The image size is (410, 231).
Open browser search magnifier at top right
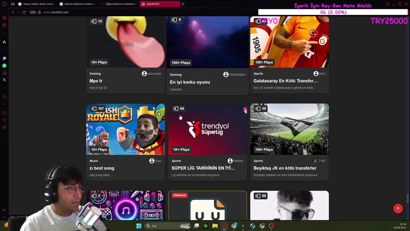[x=388, y=4]
